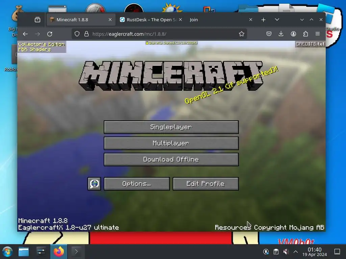Reload the current page
The height and width of the screenshot is (259, 346).
pos(50,34)
